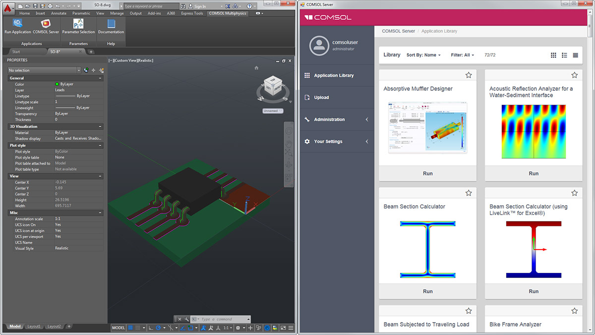The height and width of the screenshot is (335, 595).
Task: Run the Absorptive Muffler Designer app
Action: coord(427,174)
